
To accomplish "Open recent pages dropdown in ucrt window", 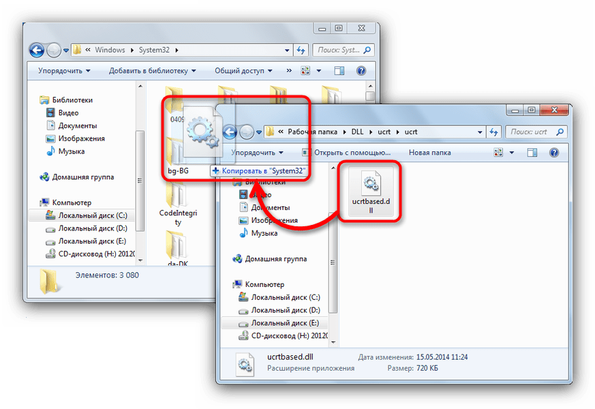I will coord(259,132).
